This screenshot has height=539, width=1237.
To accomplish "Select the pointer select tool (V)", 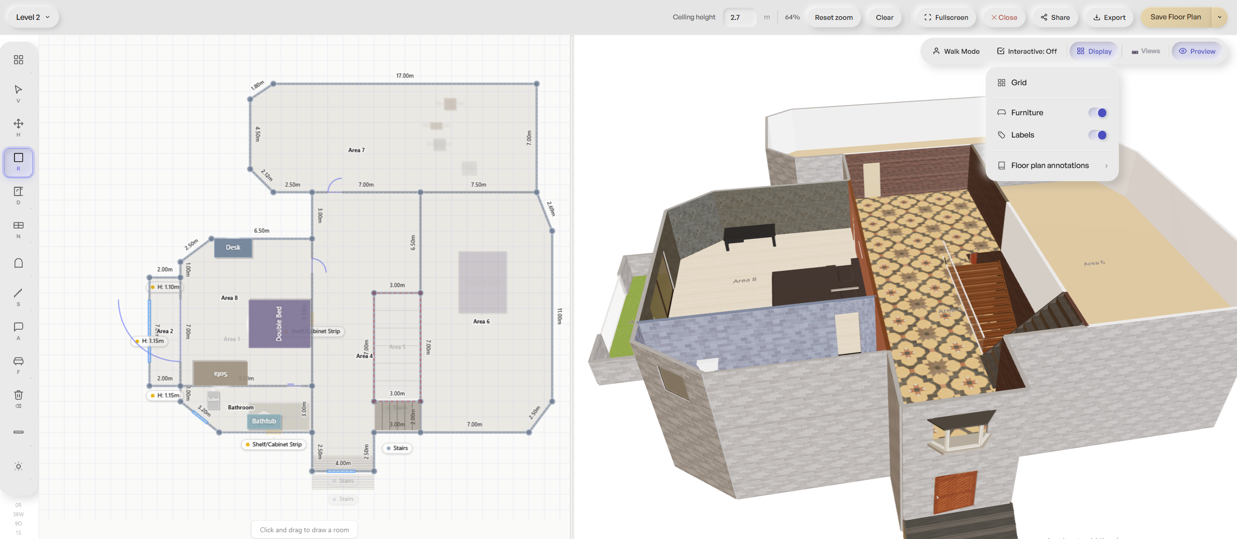I will point(18,90).
